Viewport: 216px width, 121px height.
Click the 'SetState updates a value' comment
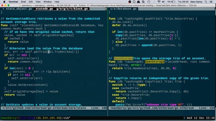coord(42,105)
